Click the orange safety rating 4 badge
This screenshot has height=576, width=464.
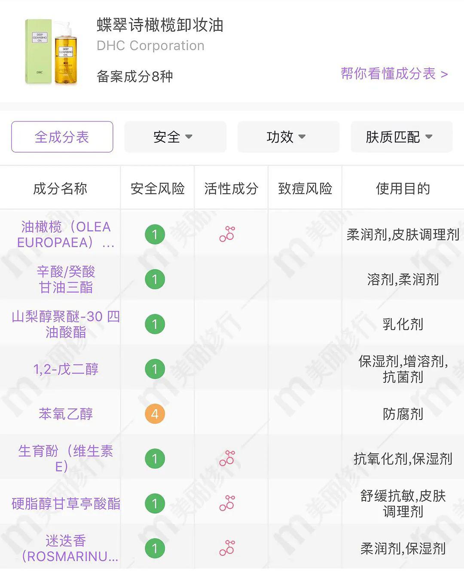point(155,414)
